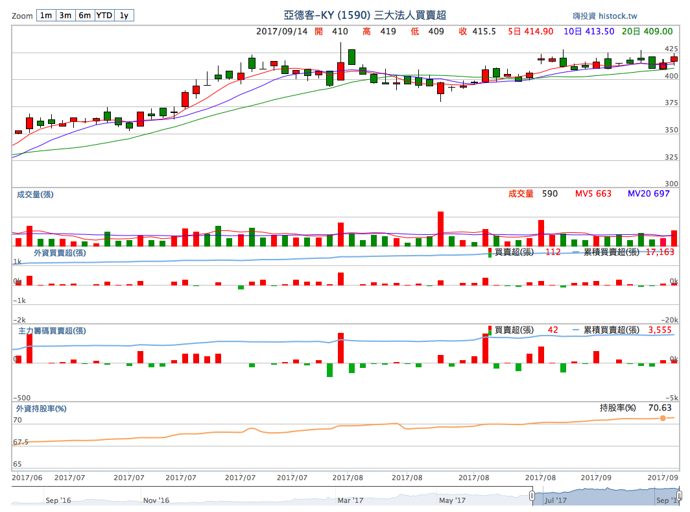Viewport: 690px width, 512px height.
Task: Set zoom range to 1m
Action: [45, 16]
